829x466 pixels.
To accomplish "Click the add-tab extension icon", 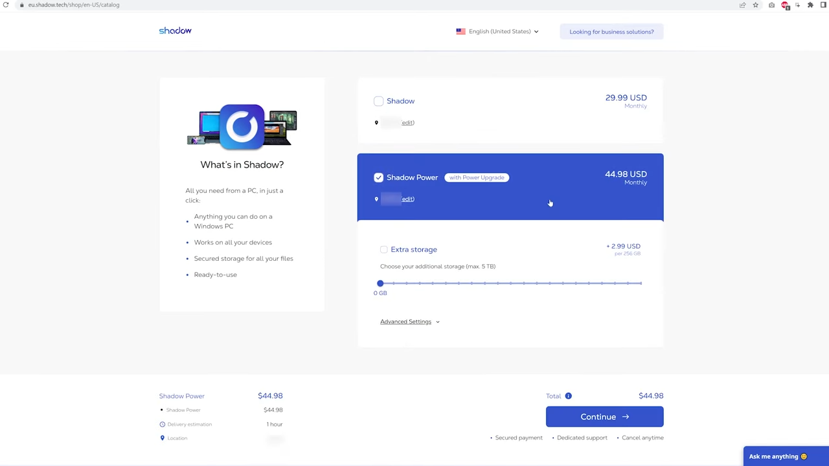I will pos(798,5).
